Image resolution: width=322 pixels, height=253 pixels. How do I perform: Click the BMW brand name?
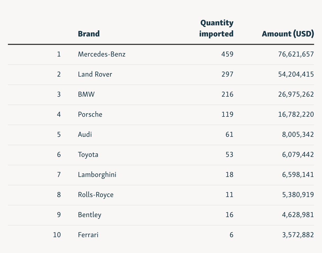pyautogui.click(x=86, y=94)
